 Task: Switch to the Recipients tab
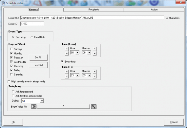94,10
